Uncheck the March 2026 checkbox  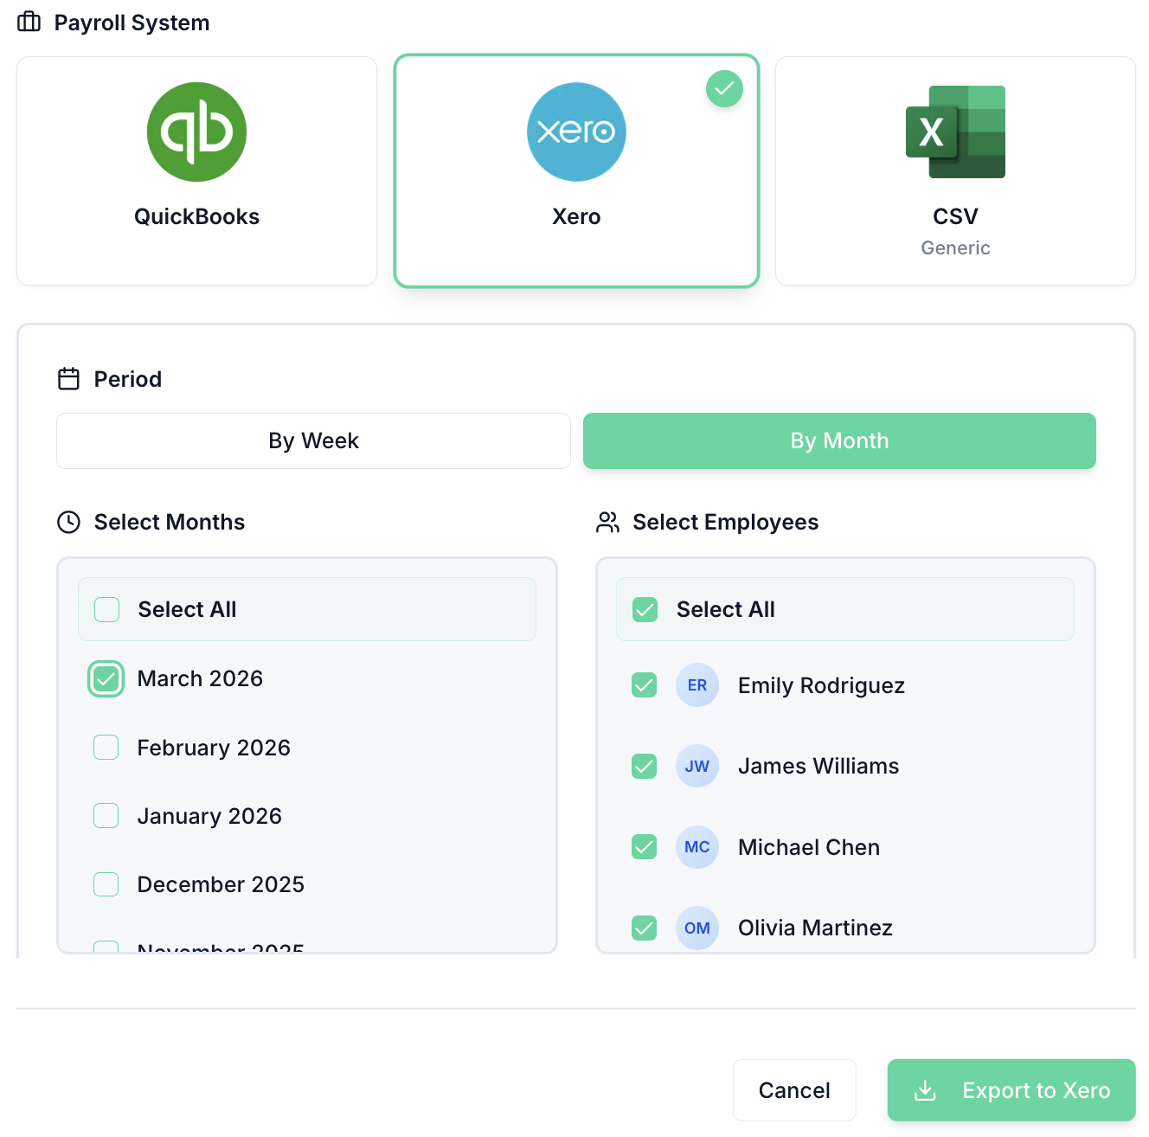coord(106,679)
